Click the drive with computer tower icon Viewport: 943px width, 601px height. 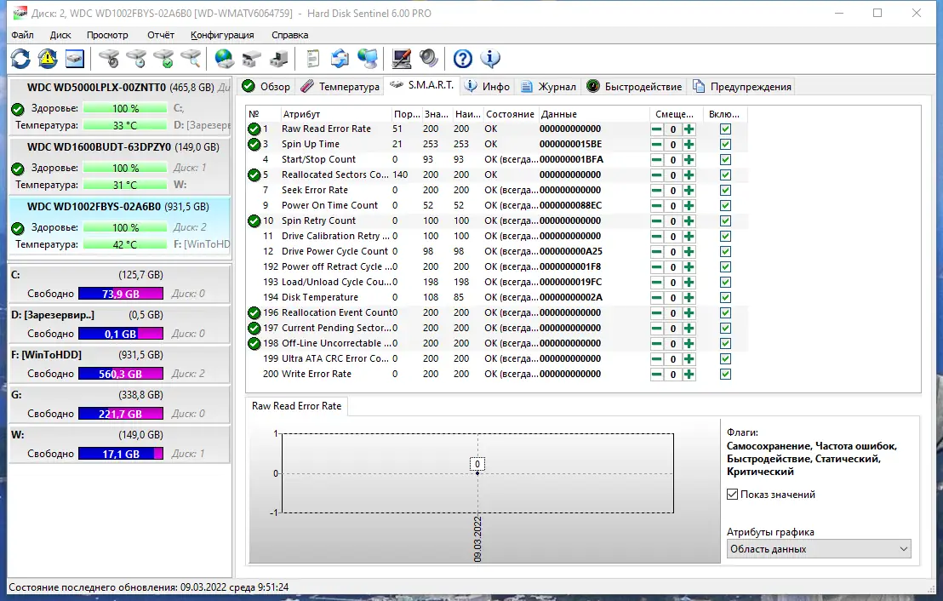click(278, 59)
